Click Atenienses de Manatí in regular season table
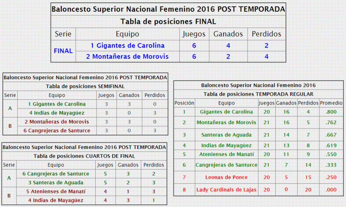This screenshot has height=207, width=346. (x=226, y=154)
